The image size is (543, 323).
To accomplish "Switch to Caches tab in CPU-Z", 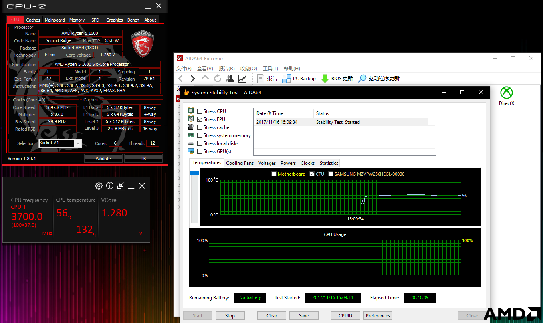I will [x=33, y=20].
